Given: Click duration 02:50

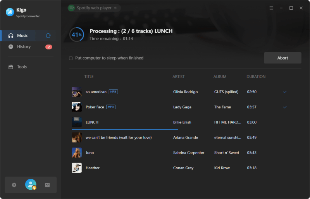Looking at the screenshot, I should (251, 92).
